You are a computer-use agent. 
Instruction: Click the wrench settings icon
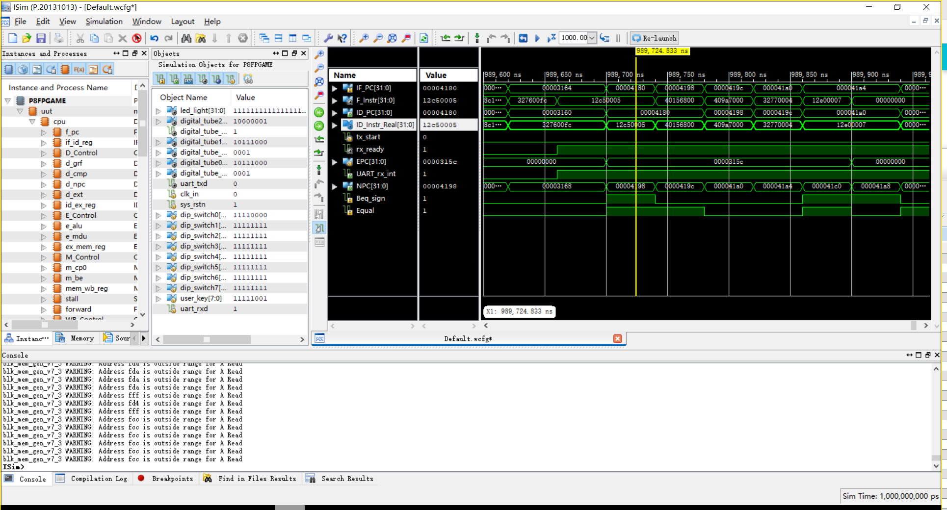(x=328, y=38)
